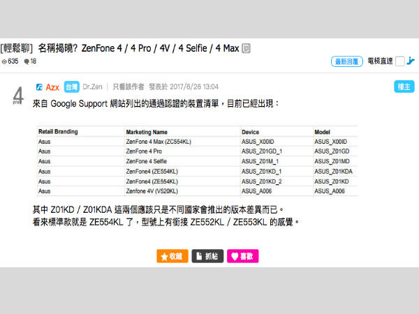419x314 pixels.
Task: Click the reply count bubble icon (18)
Action: 27,61
